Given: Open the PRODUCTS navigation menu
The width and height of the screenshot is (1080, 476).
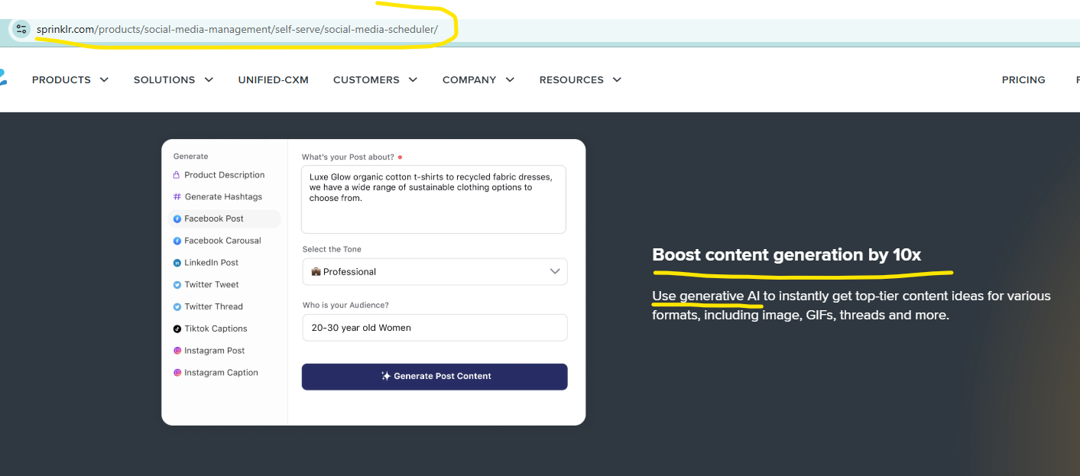Looking at the screenshot, I should point(61,79).
